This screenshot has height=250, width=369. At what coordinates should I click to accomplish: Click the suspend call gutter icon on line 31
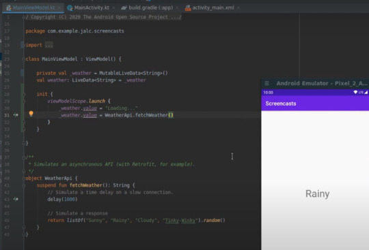16,115
